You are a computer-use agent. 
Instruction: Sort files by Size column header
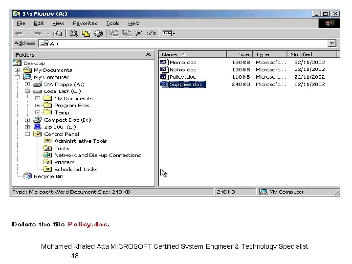pyautogui.click(x=240, y=54)
